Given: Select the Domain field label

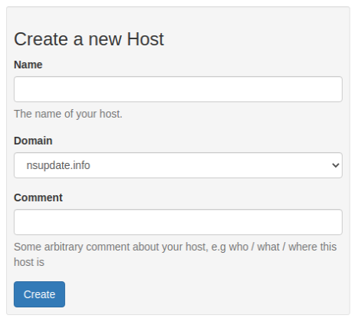Looking at the screenshot, I should (x=33, y=141).
